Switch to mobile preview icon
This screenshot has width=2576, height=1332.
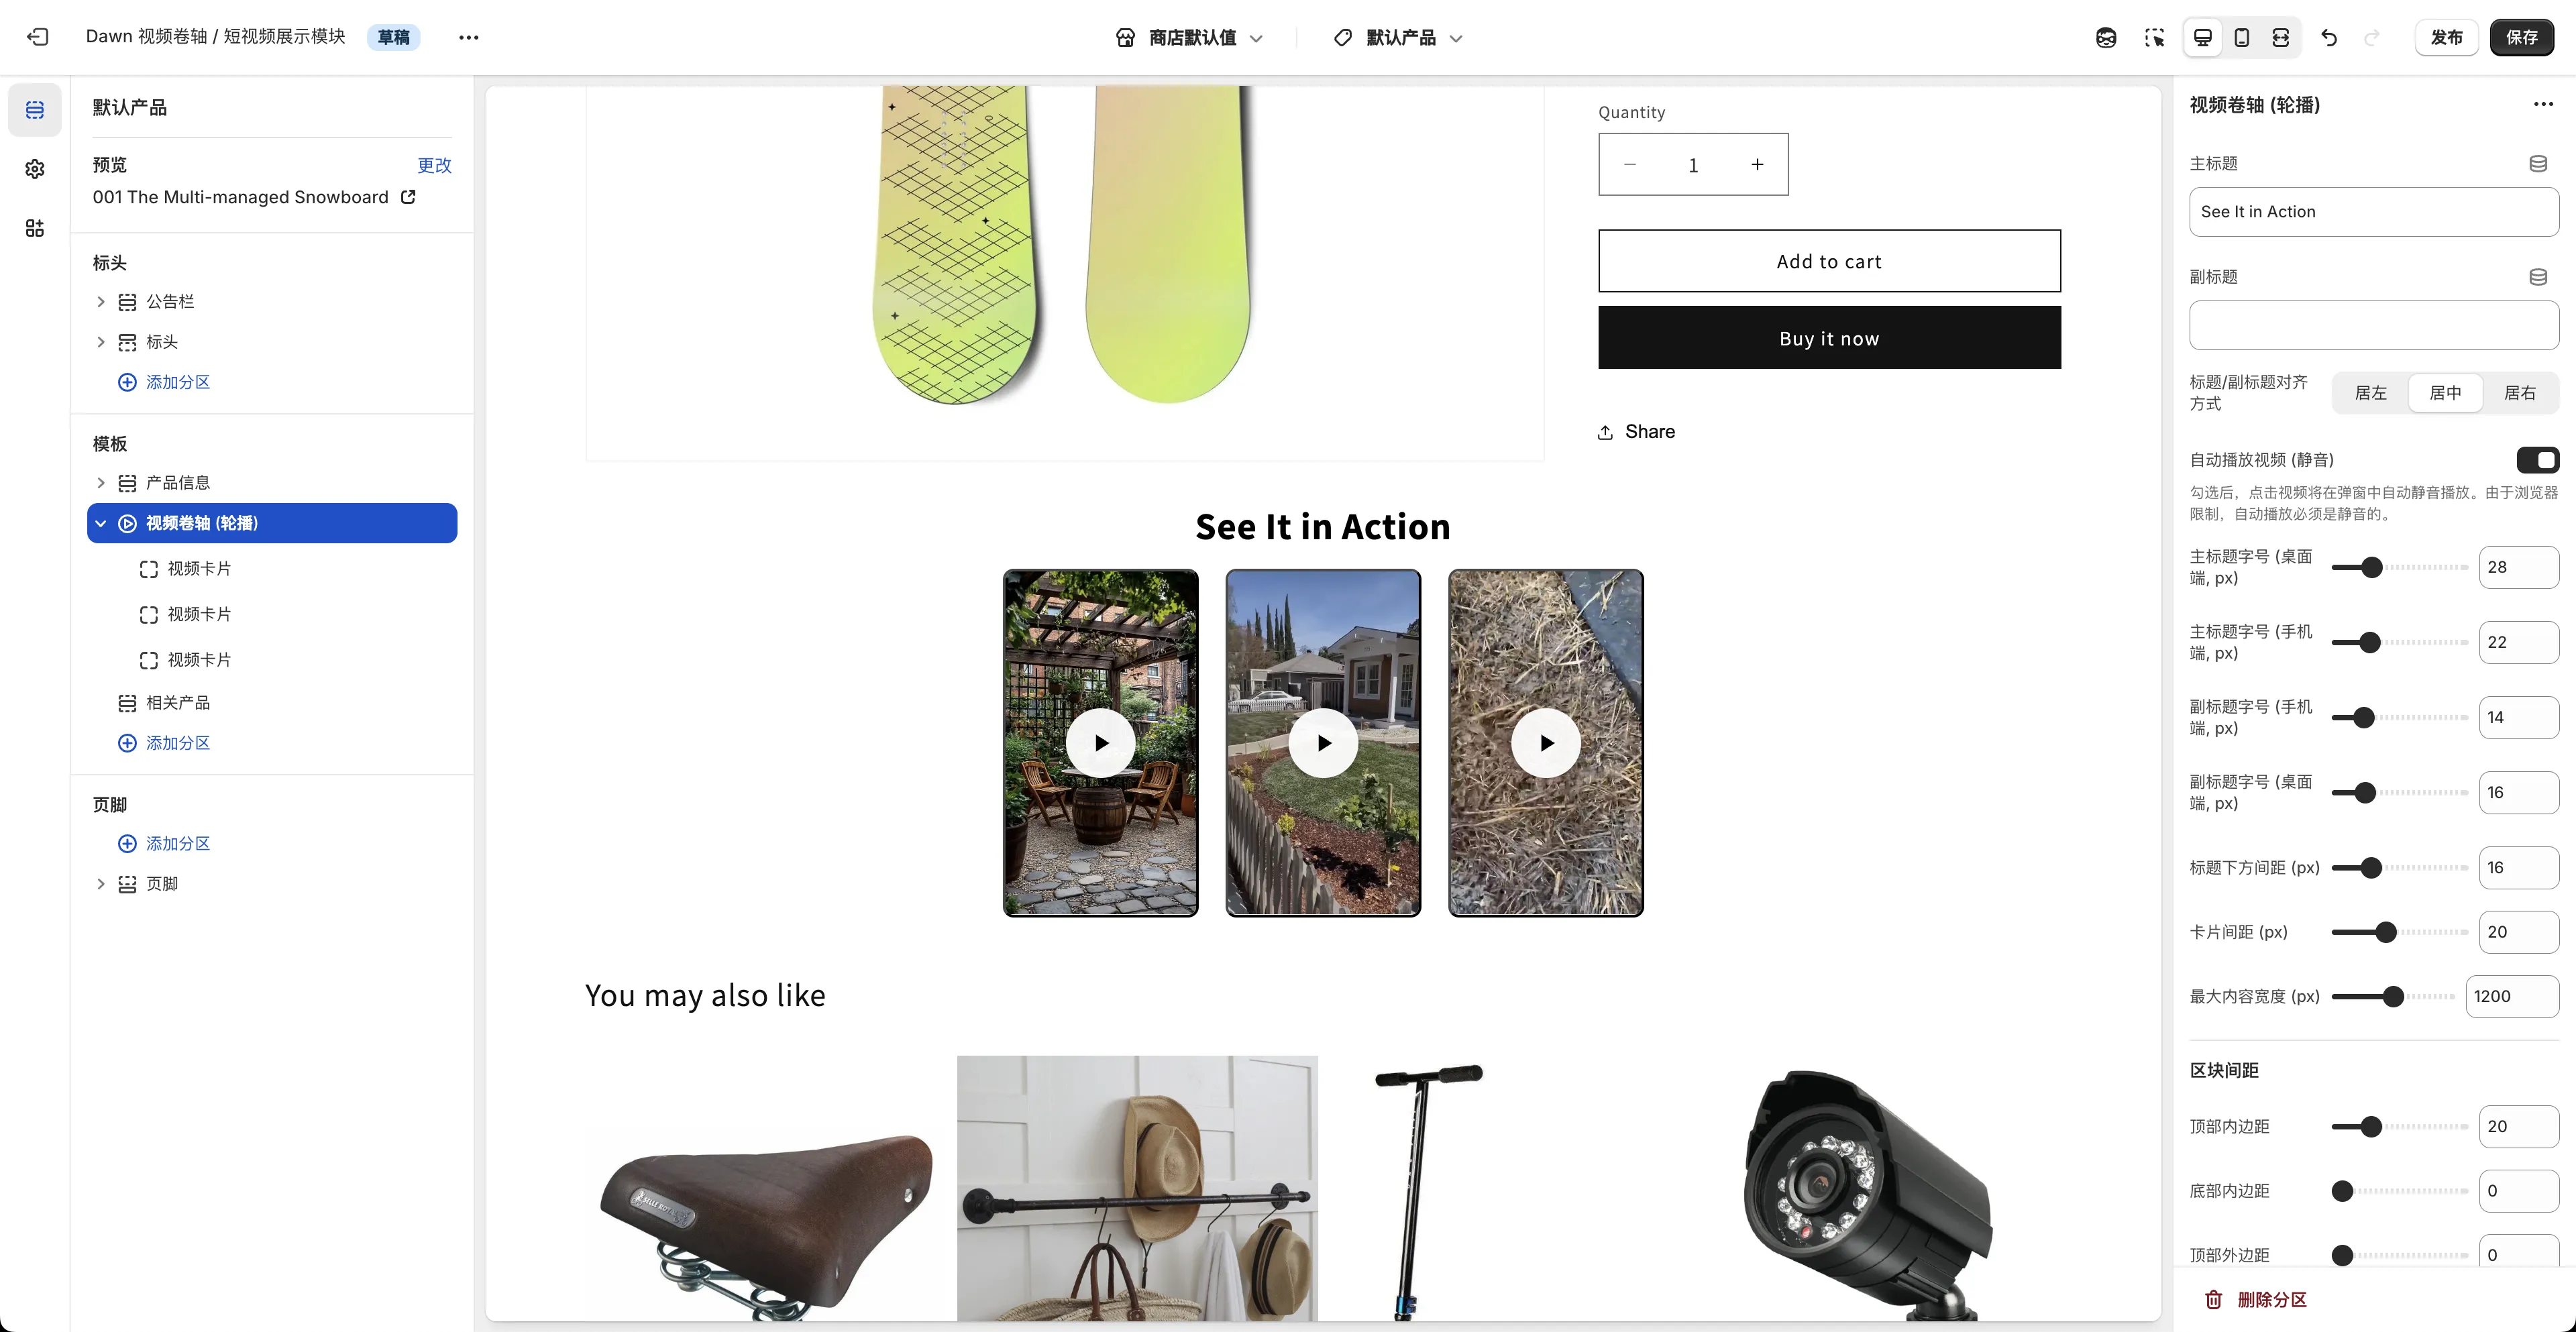tap(2241, 37)
